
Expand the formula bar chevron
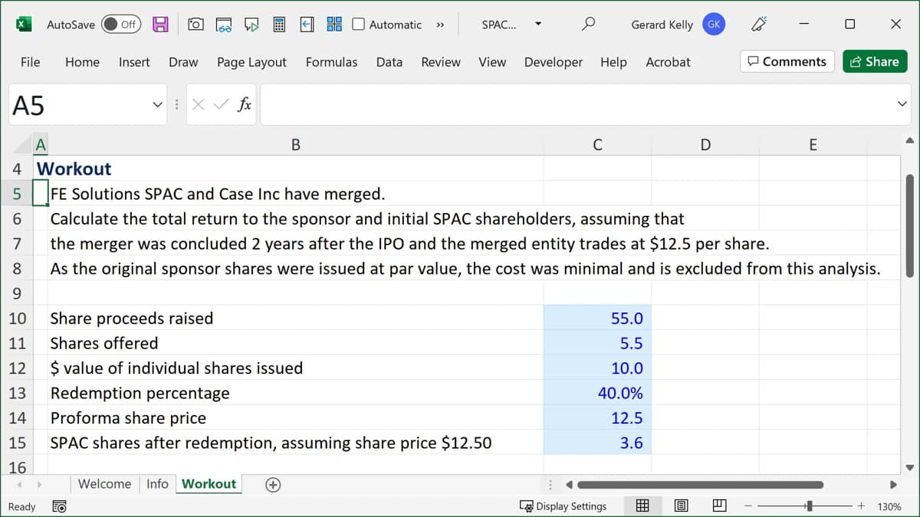point(902,104)
